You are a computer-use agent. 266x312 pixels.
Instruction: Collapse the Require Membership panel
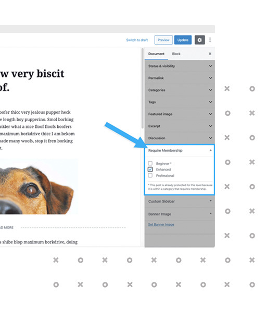coord(179,151)
